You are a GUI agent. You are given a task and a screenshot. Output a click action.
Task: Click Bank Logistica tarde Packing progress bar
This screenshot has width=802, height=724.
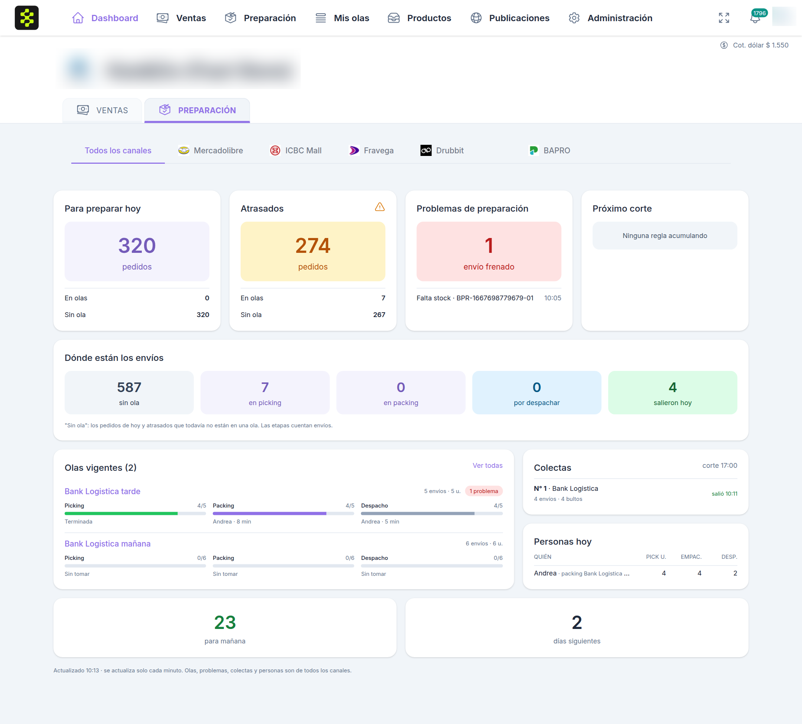(283, 513)
